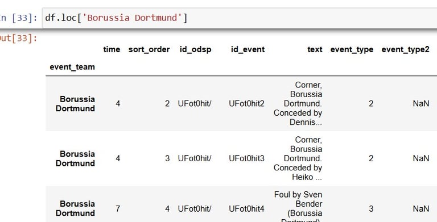Click the UFot0hit4 id_event cell
The height and width of the screenshot is (222, 437).
pyautogui.click(x=246, y=209)
